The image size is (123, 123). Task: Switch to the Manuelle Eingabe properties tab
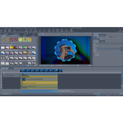click(x=102, y=35)
